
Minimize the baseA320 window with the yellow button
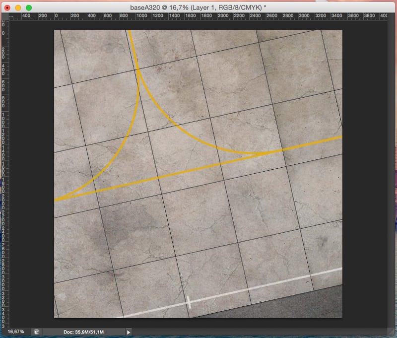coord(18,8)
